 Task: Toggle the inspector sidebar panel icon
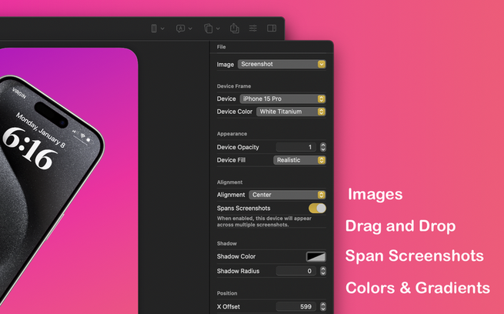click(x=272, y=28)
